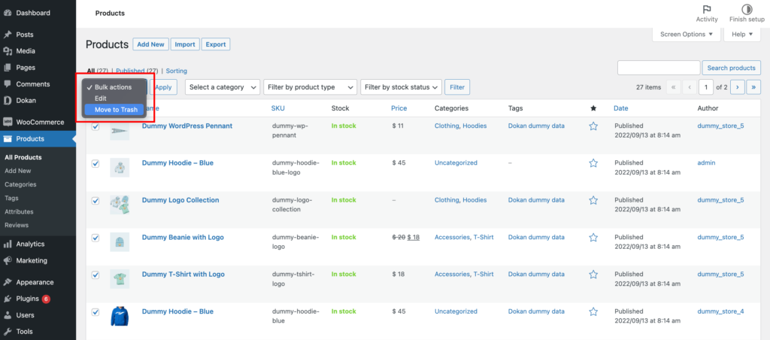Click the Media icon in sidebar

8,51
